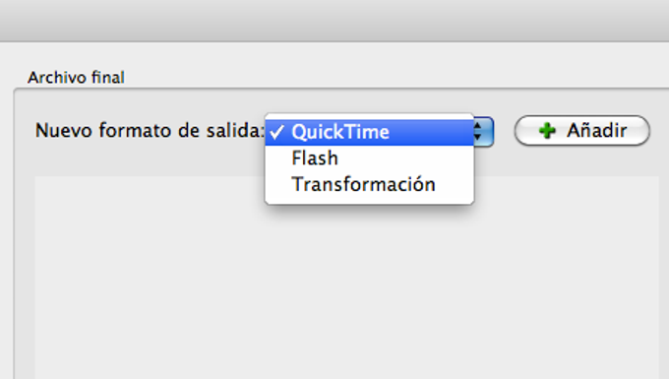The image size is (669, 379).
Task: Click the "Archivo final" group title
Action: click(x=76, y=78)
